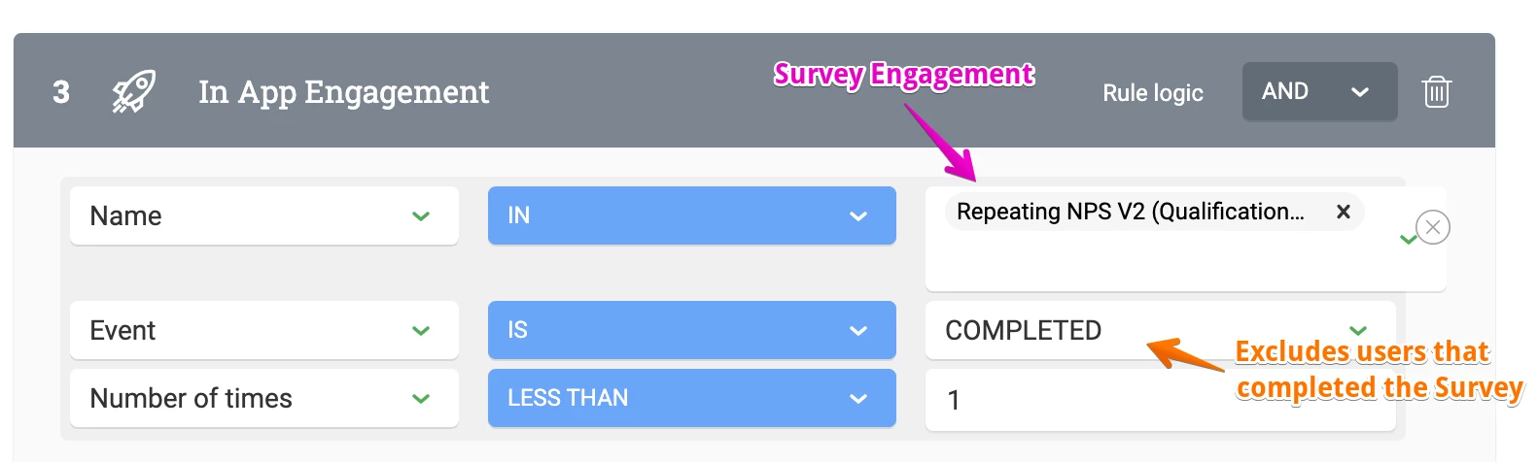
Task: Open the COMPLETED value dropdown
Action: 1160,330
